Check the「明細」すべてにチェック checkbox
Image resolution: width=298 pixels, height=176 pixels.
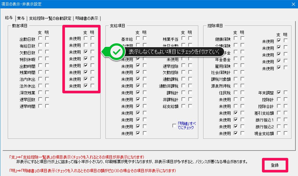click(175, 126)
